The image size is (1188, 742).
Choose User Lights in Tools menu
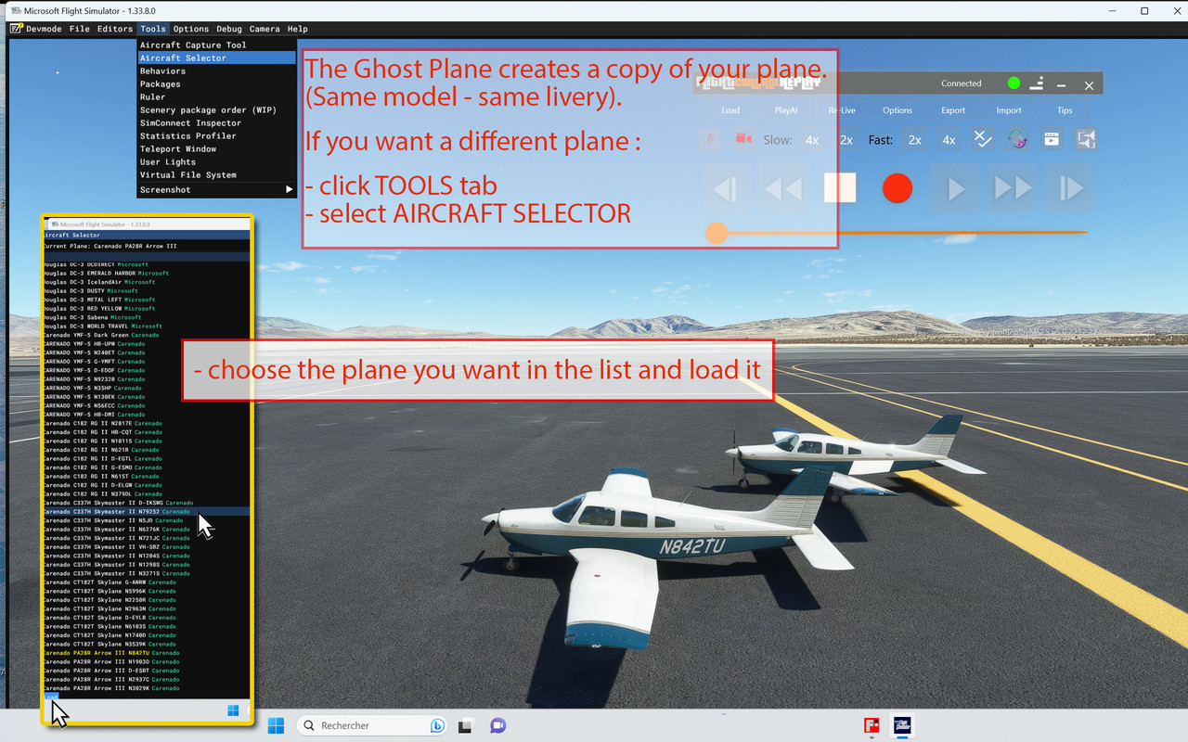coord(216,161)
